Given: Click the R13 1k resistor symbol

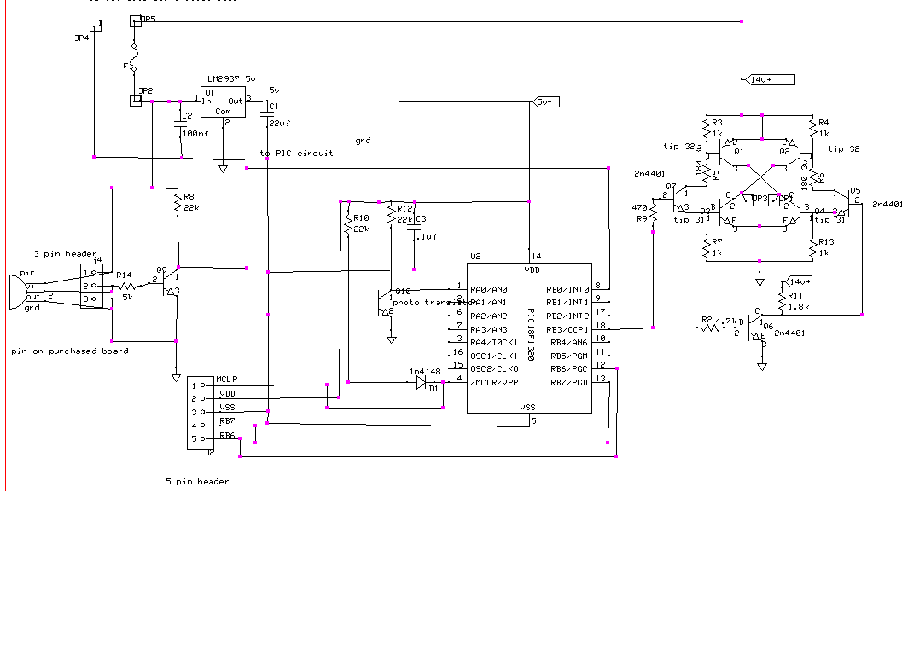Looking at the screenshot, I should coord(812,247).
